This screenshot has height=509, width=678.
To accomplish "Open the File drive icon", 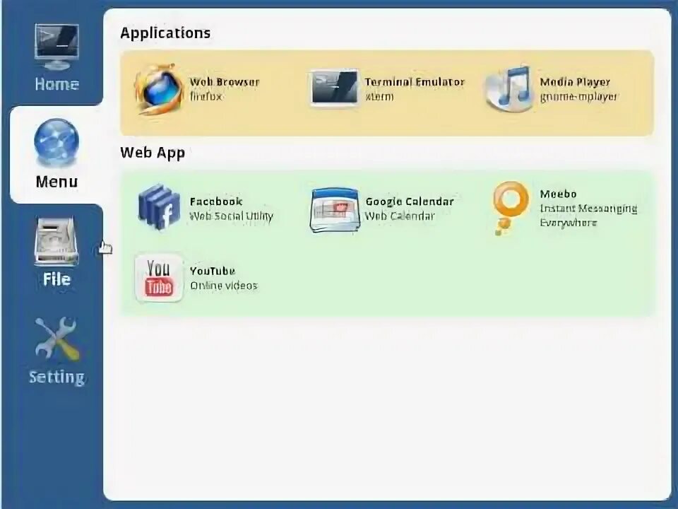I will (x=56, y=241).
